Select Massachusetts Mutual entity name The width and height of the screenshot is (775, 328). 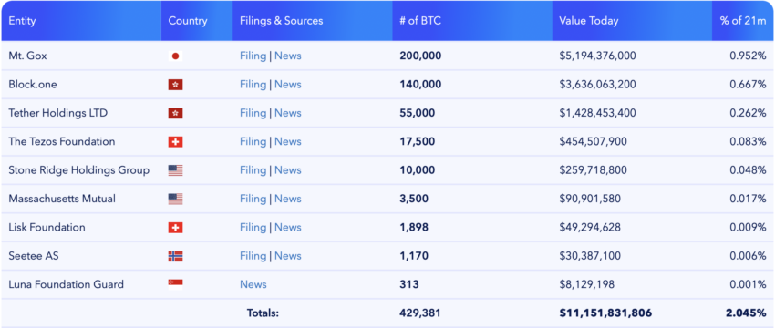[62, 199]
